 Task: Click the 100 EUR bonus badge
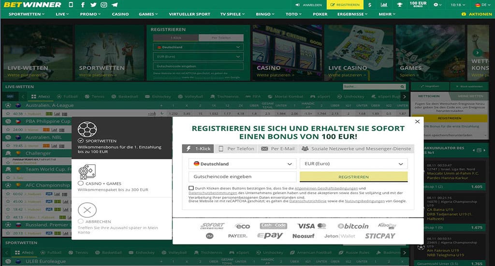tap(418, 4)
